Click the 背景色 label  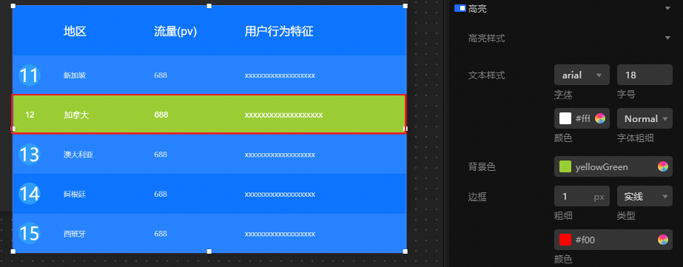click(482, 166)
